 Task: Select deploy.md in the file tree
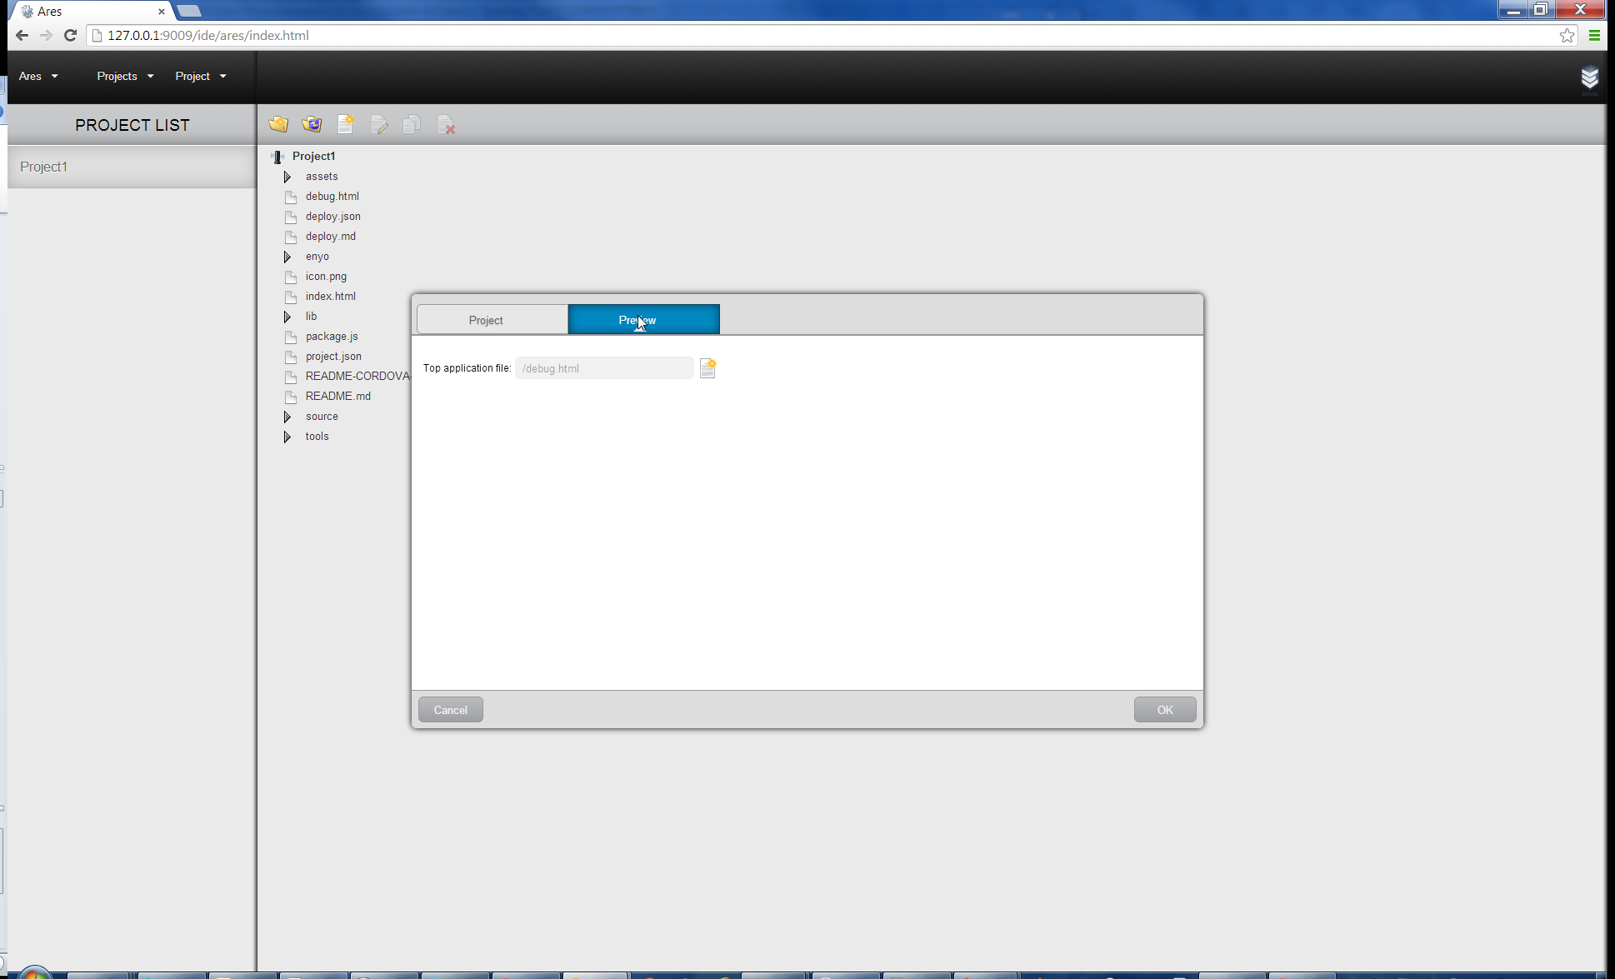click(330, 237)
